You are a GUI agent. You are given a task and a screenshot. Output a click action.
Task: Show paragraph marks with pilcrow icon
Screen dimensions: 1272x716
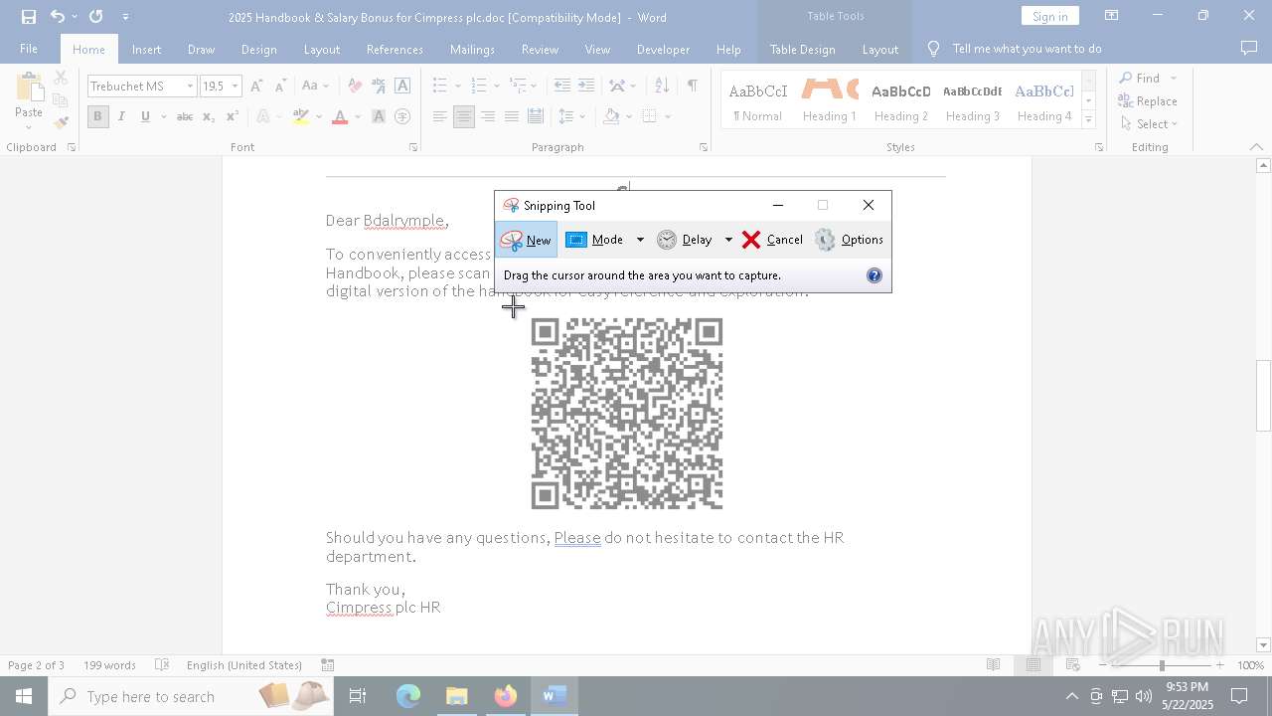point(692,87)
